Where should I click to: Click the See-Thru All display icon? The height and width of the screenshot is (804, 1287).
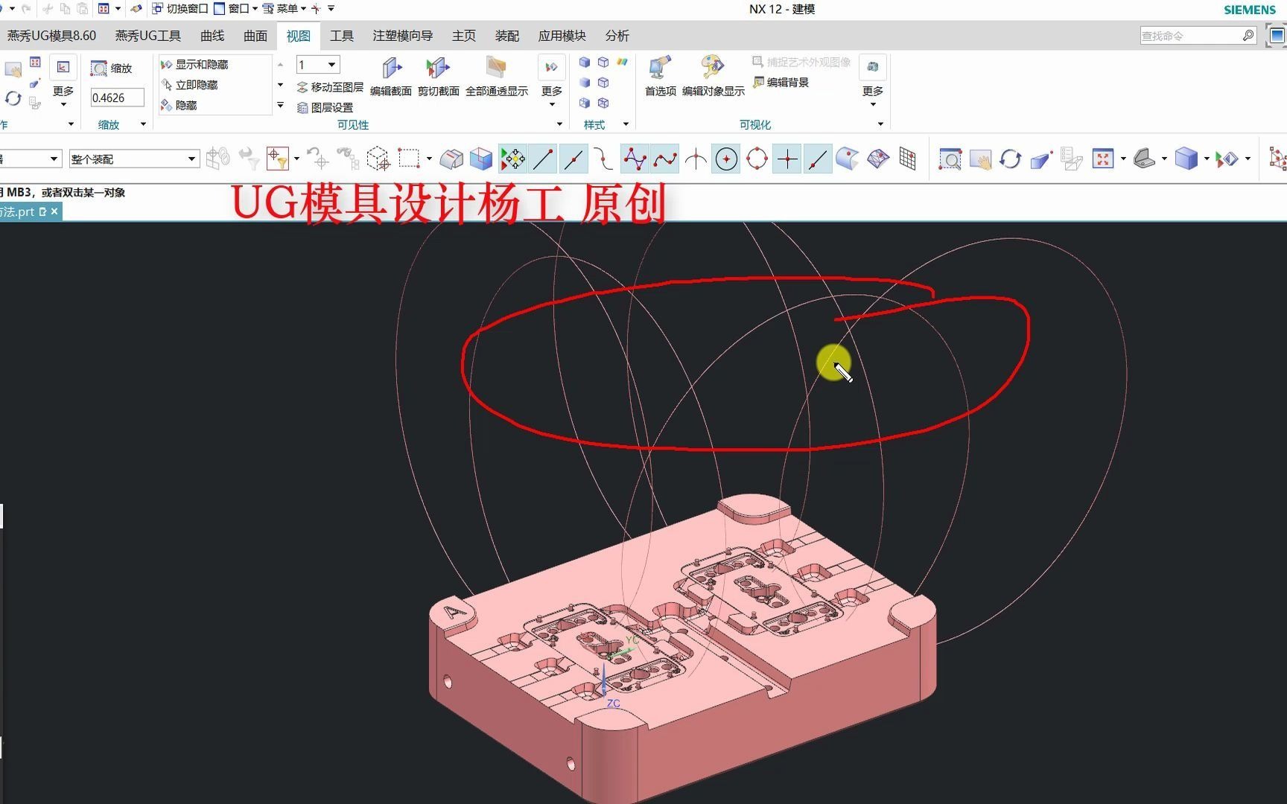coord(496,68)
